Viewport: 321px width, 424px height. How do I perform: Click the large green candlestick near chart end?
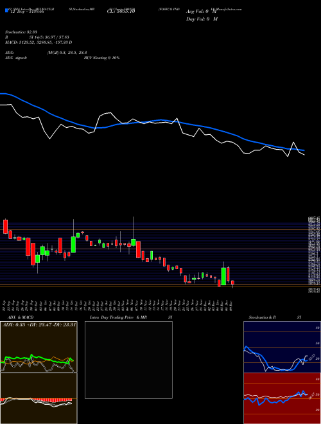point(223,276)
